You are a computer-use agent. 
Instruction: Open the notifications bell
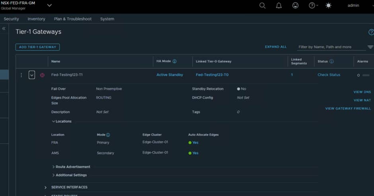pyautogui.click(x=279, y=6)
